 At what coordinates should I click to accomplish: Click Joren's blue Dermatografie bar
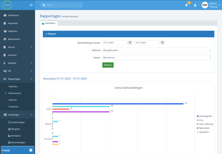(x=118, y=104)
